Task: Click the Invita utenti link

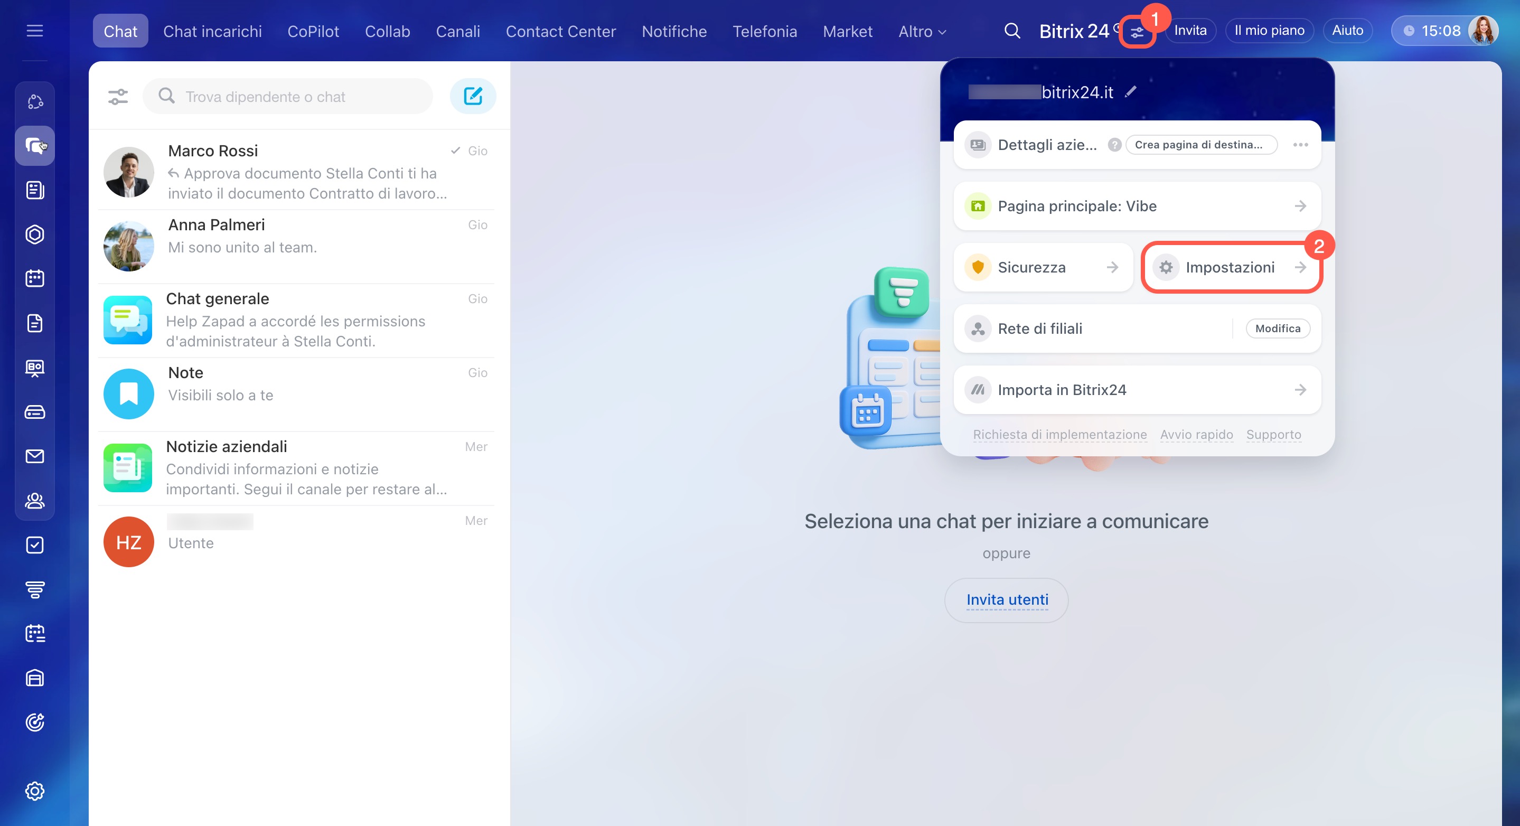Action: click(1007, 599)
